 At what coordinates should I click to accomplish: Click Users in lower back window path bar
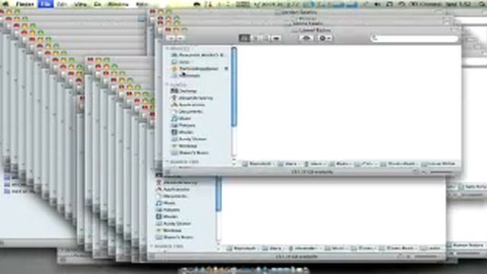pyautogui.click(x=272, y=248)
